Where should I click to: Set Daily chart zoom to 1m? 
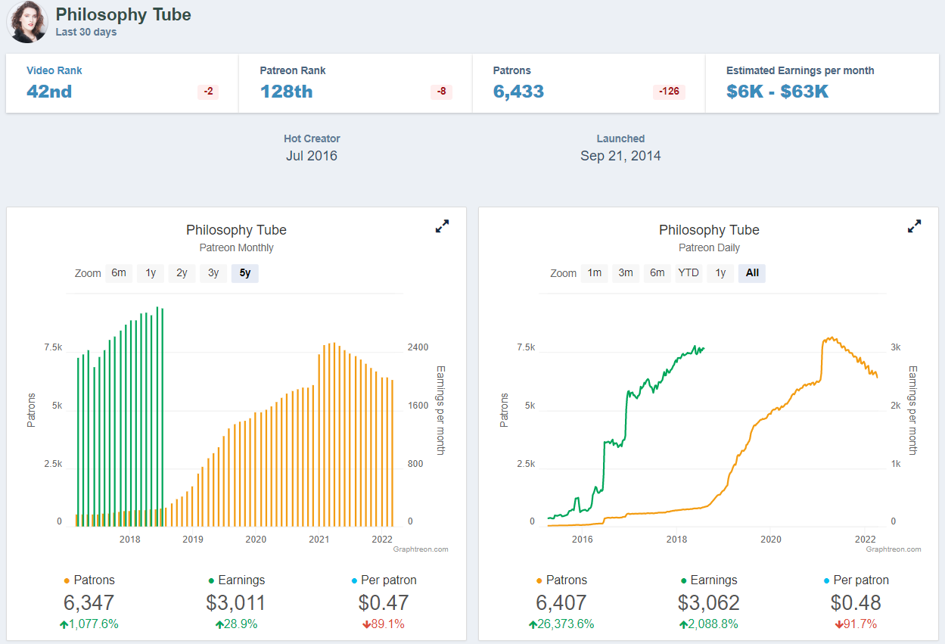[x=595, y=273]
